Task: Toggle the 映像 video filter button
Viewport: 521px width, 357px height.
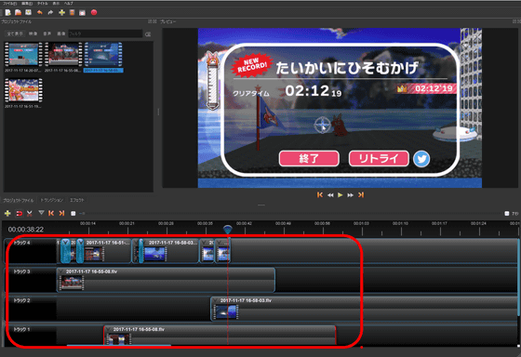Action: [33, 33]
